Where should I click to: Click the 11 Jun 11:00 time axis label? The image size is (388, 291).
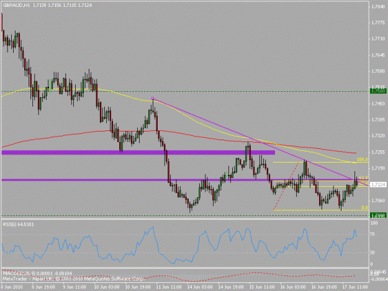(169, 287)
